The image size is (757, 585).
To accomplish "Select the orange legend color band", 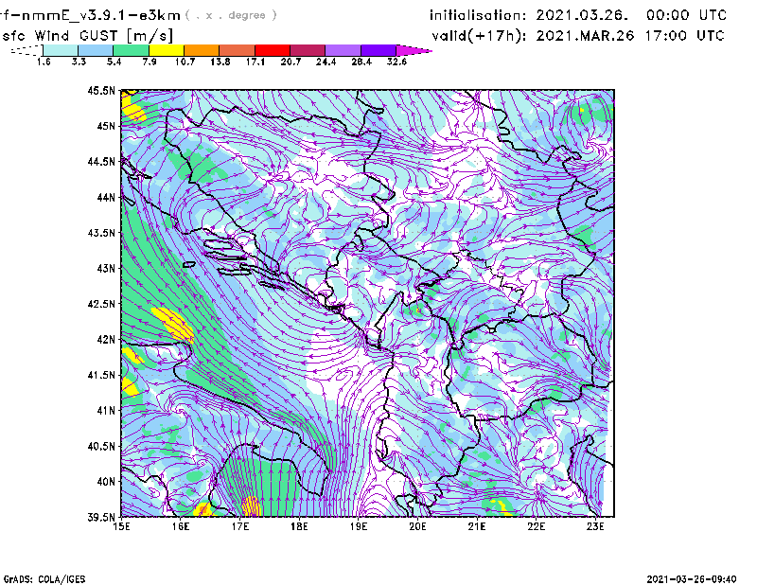I will [x=201, y=49].
